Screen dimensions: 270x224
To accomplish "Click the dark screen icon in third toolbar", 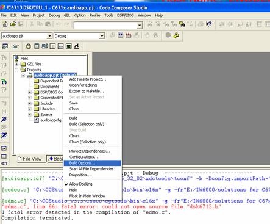I will click(69, 46).
